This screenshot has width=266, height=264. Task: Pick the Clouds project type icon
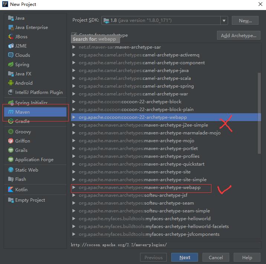coord(10,55)
